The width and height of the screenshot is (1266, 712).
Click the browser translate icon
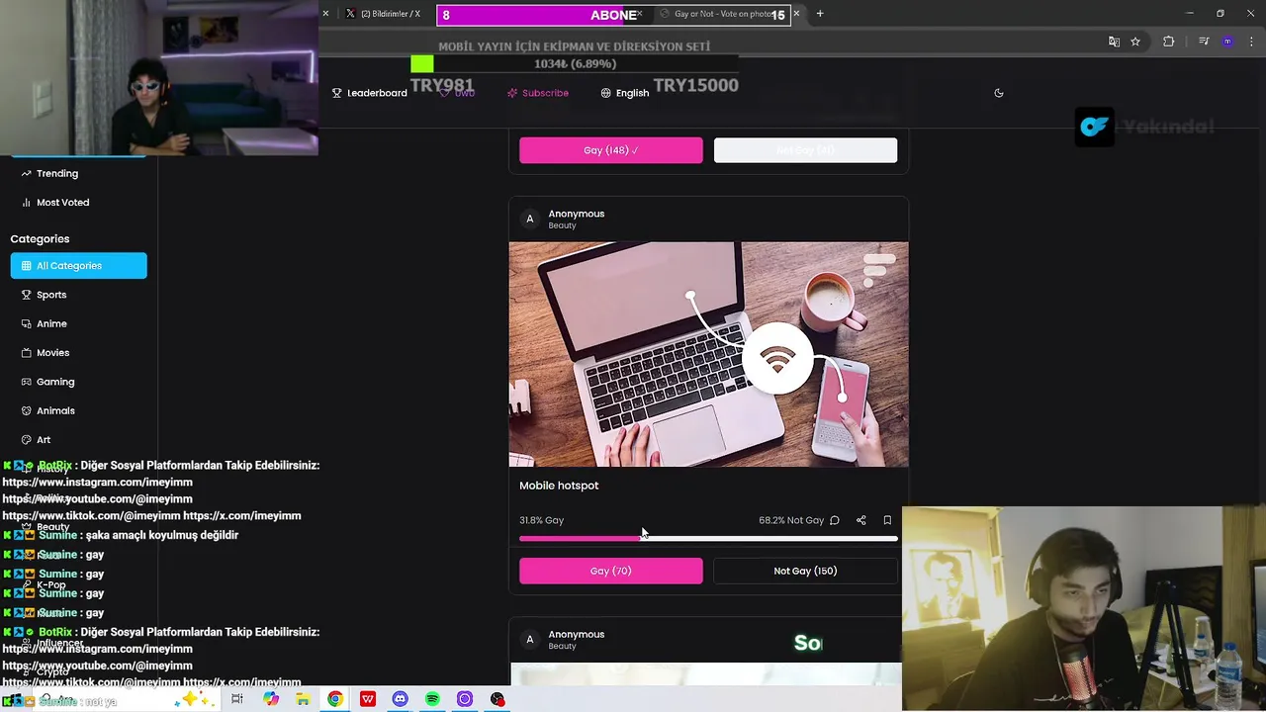pos(1114,42)
